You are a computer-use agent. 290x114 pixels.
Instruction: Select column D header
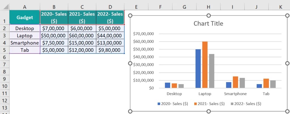point(110,7)
